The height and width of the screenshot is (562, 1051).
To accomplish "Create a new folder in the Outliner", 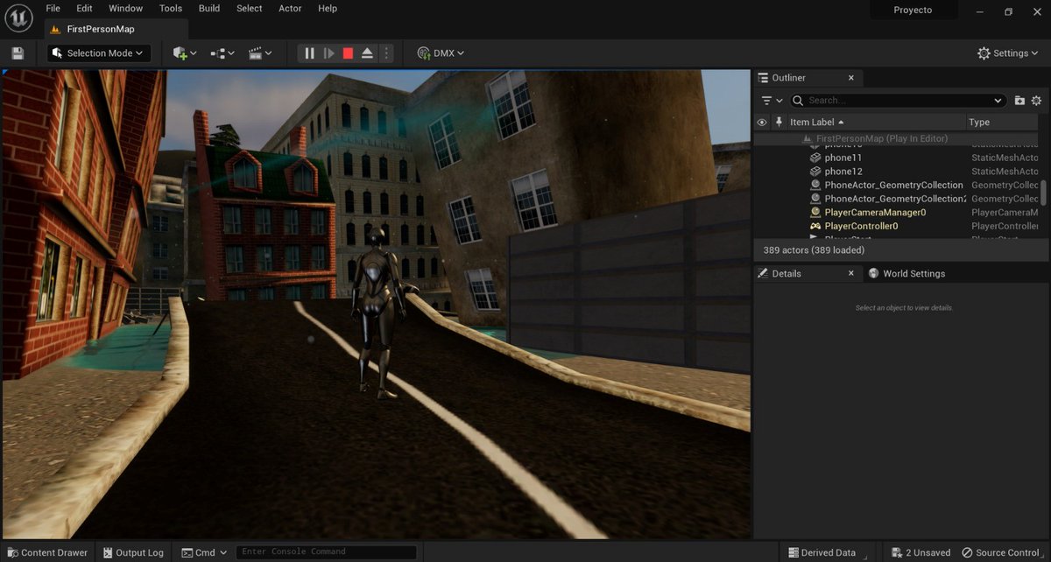I will pyautogui.click(x=1019, y=101).
